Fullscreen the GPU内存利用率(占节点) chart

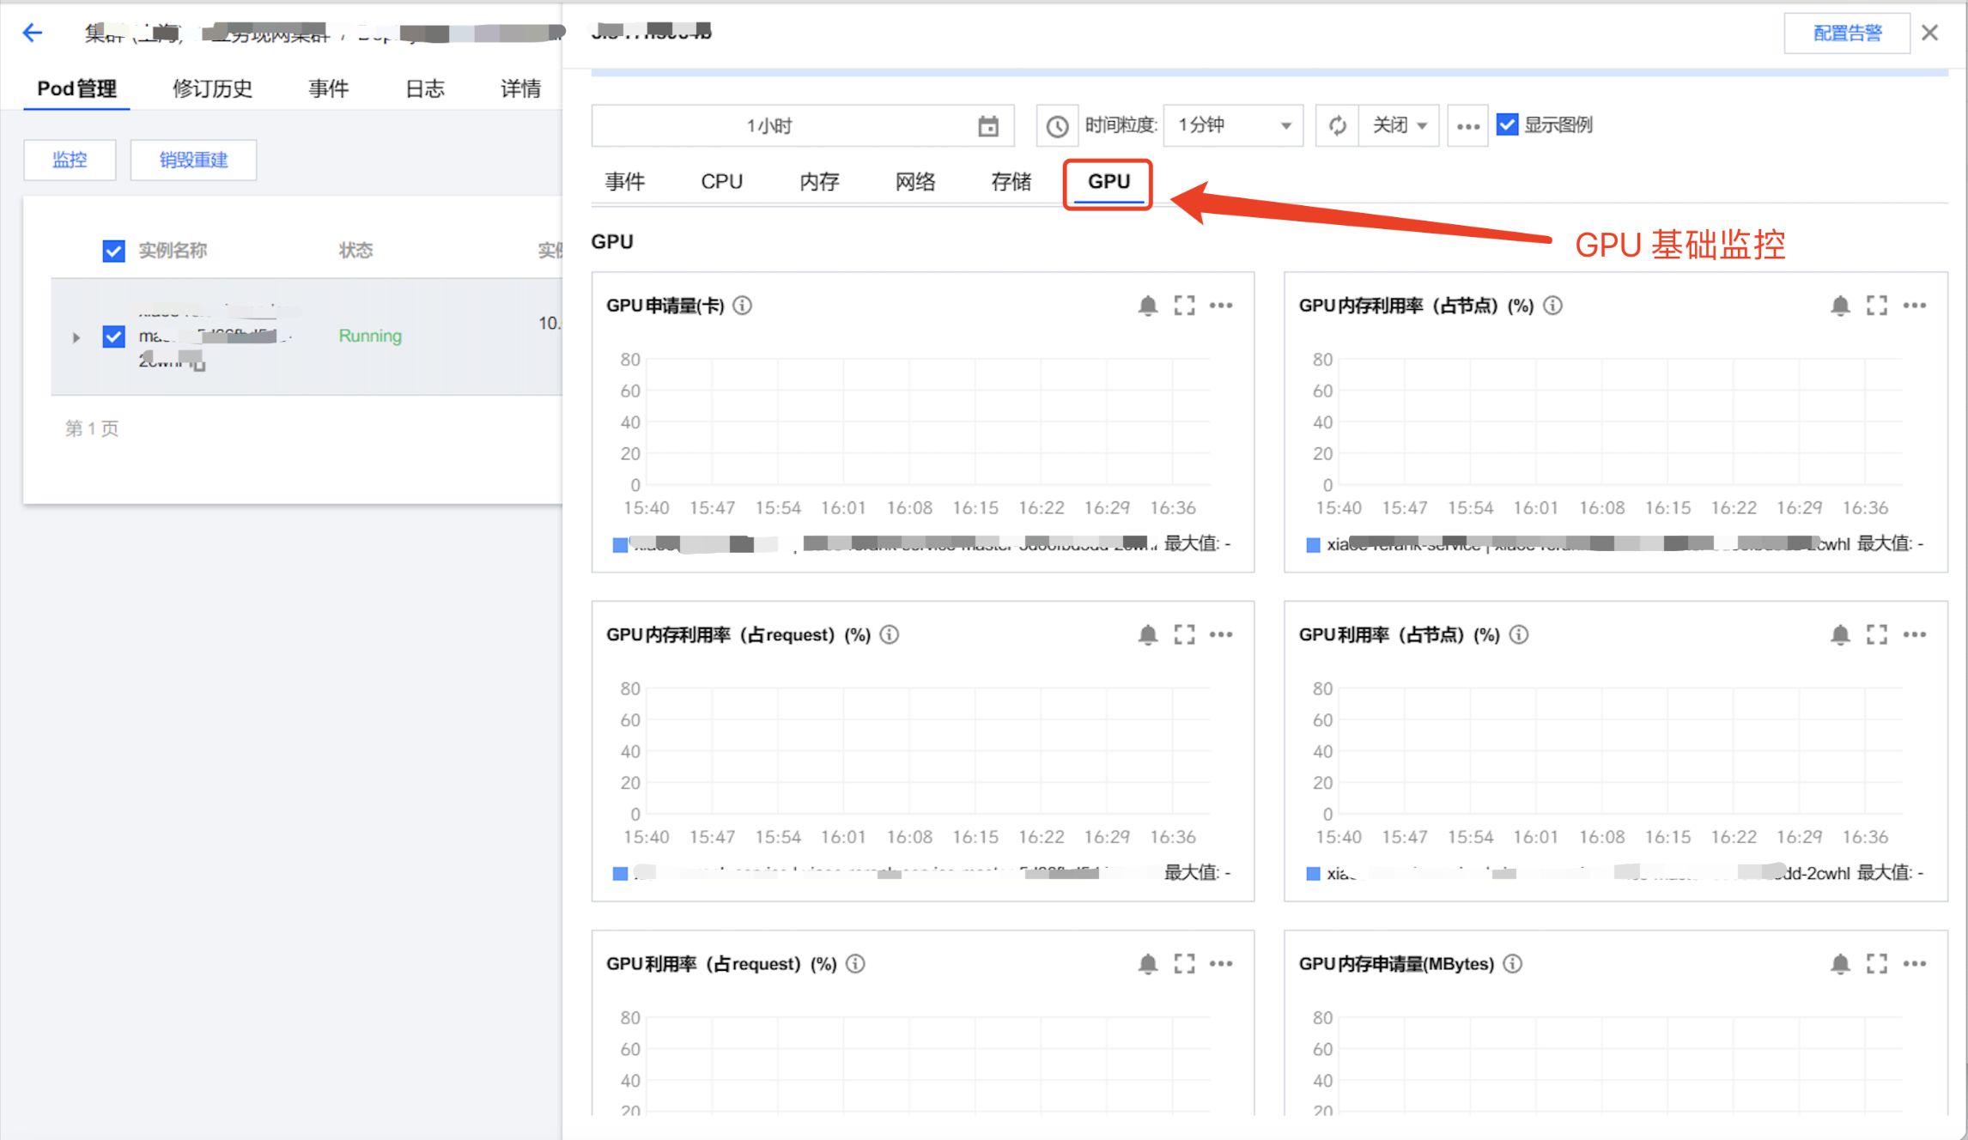click(x=1877, y=306)
